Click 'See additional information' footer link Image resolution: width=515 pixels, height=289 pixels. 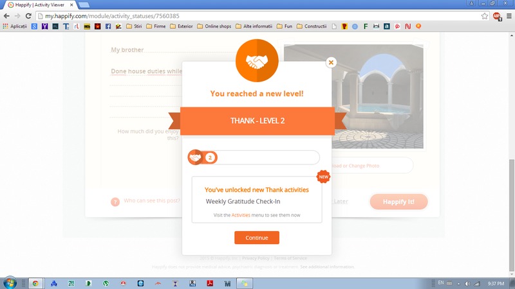(327, 267)
